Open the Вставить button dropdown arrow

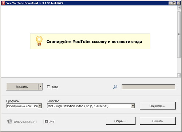pos(40,87)
